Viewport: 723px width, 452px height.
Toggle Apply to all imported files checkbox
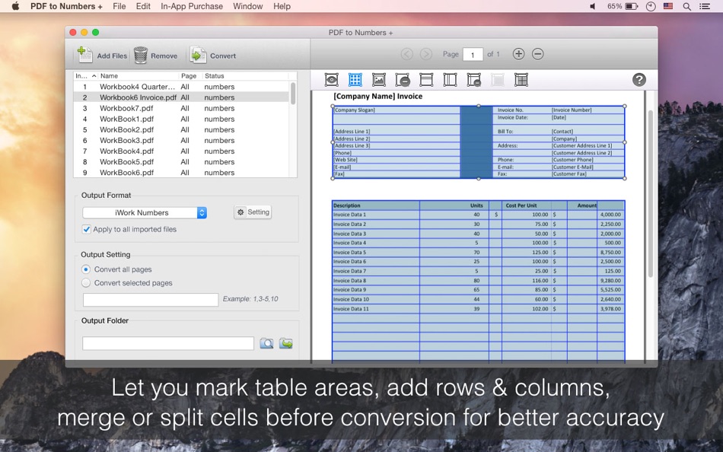pos(86,229)
